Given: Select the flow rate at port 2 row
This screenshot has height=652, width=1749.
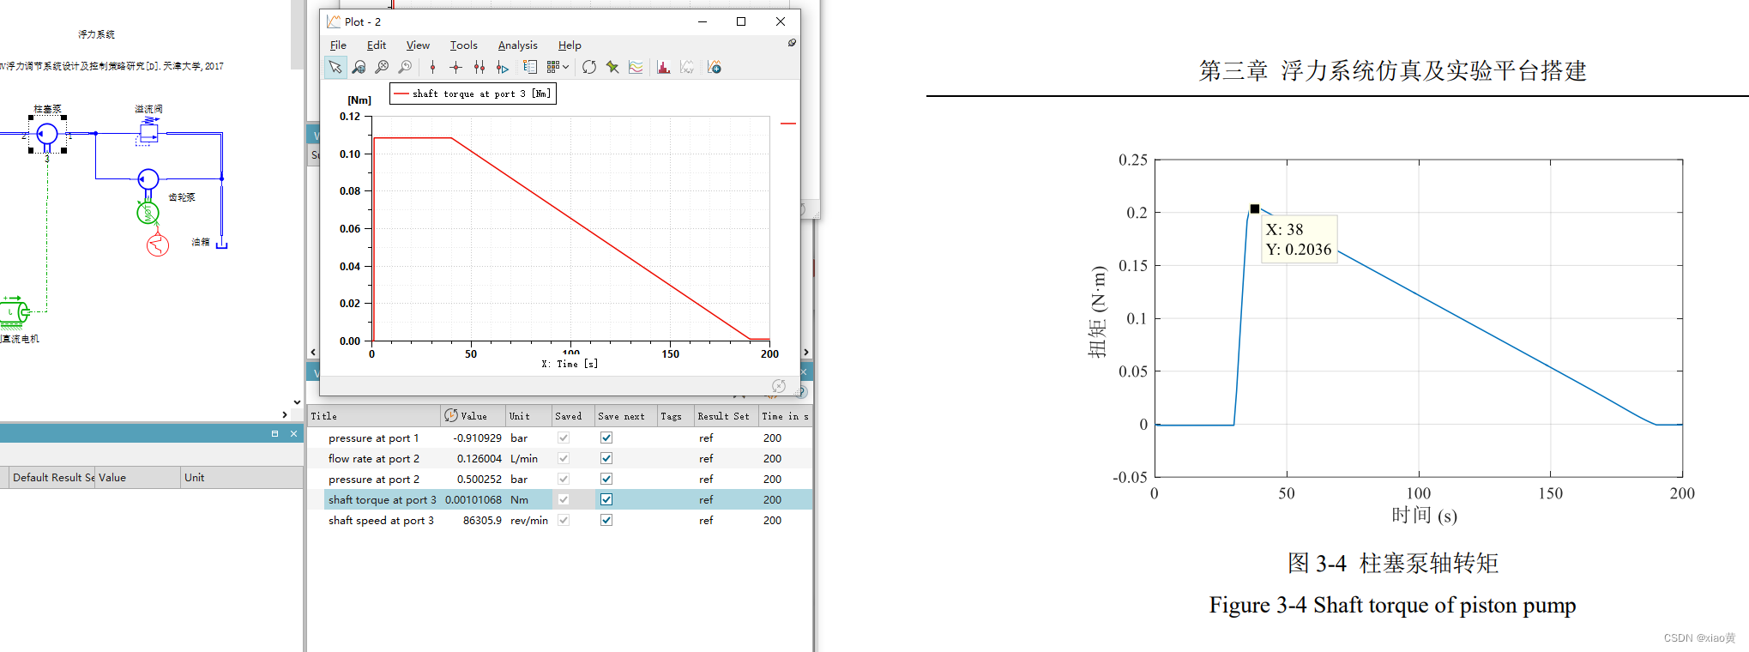Looking at the screenshot, I should (x=560, y=458).
